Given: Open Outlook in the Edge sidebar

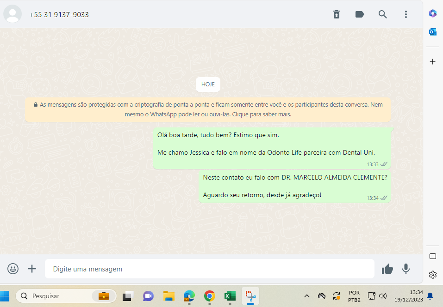Looking at the screenshot, I should pyautogui.click(x=432, y=32).
